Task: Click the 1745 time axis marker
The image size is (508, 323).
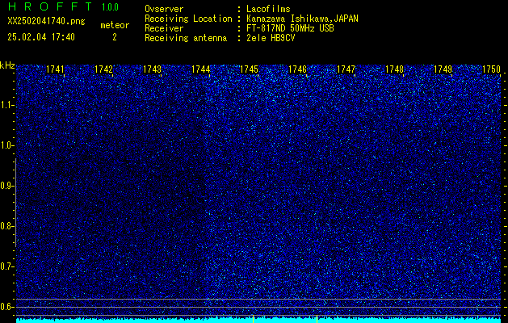Action: click(x=249, y=69)
